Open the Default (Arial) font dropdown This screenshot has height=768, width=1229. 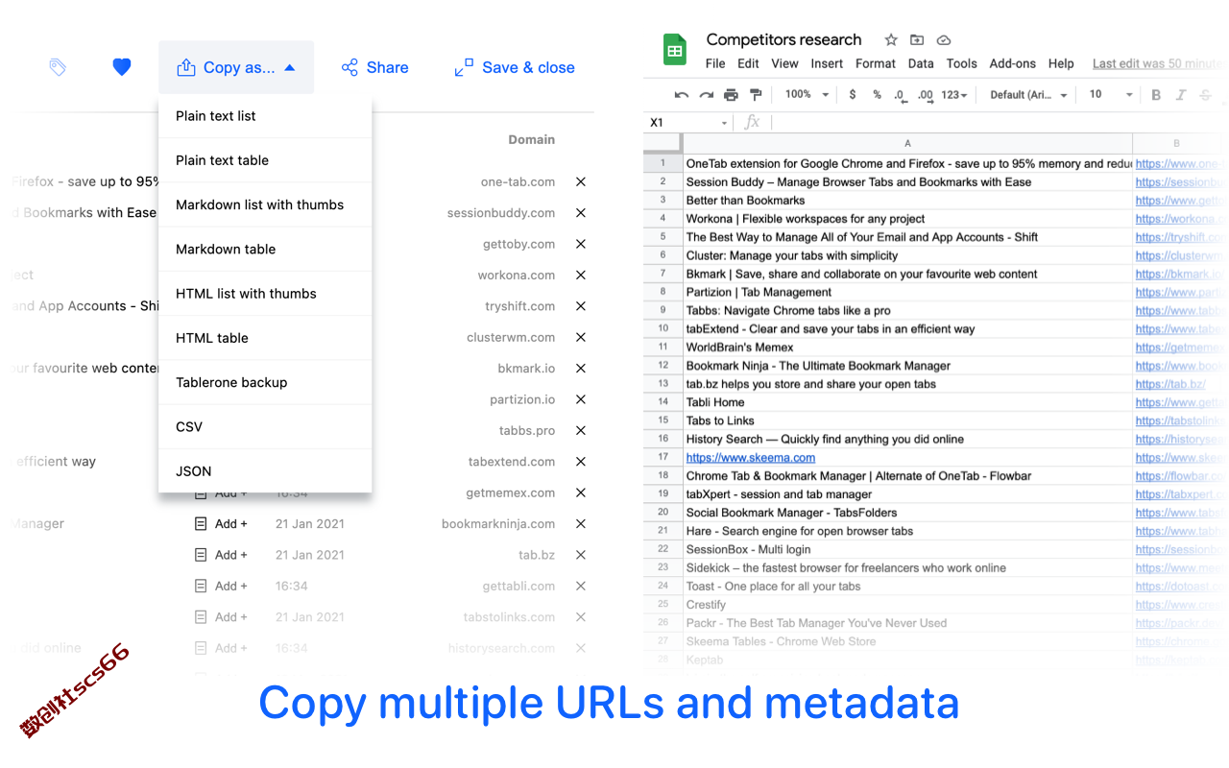[x=1029, y=95]
